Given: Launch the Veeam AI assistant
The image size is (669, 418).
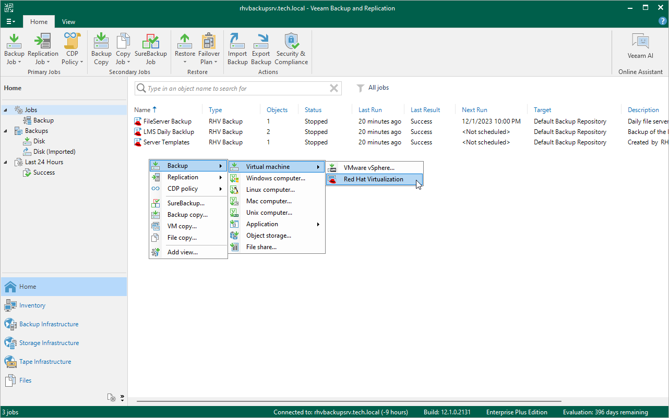Looking at the screenshot, I should (x=640, y=46).
